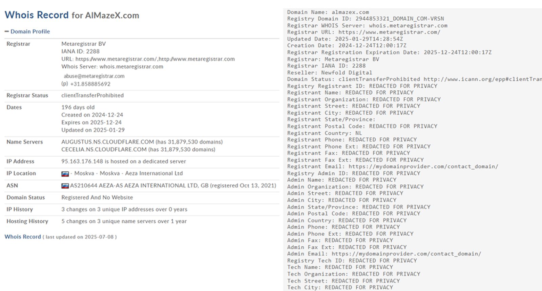Select the Registry Tech ID line
The height and width of the screenshot is (291, 542).
(352, 261)
